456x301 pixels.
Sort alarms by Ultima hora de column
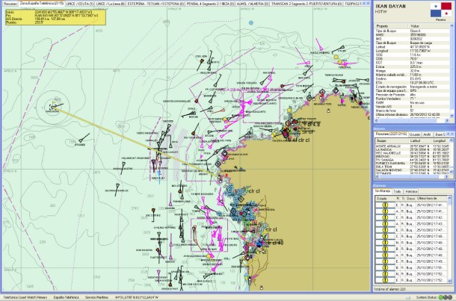point(431,199)
